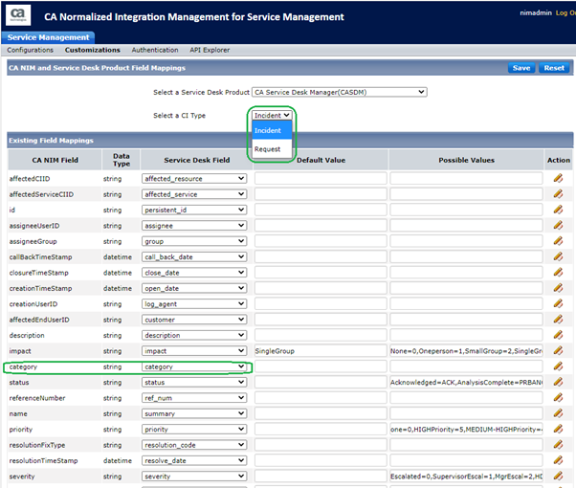The width and height of the screenshot is (576, 488).
Task: Switch to the Configurations tab
Action: 31,50
